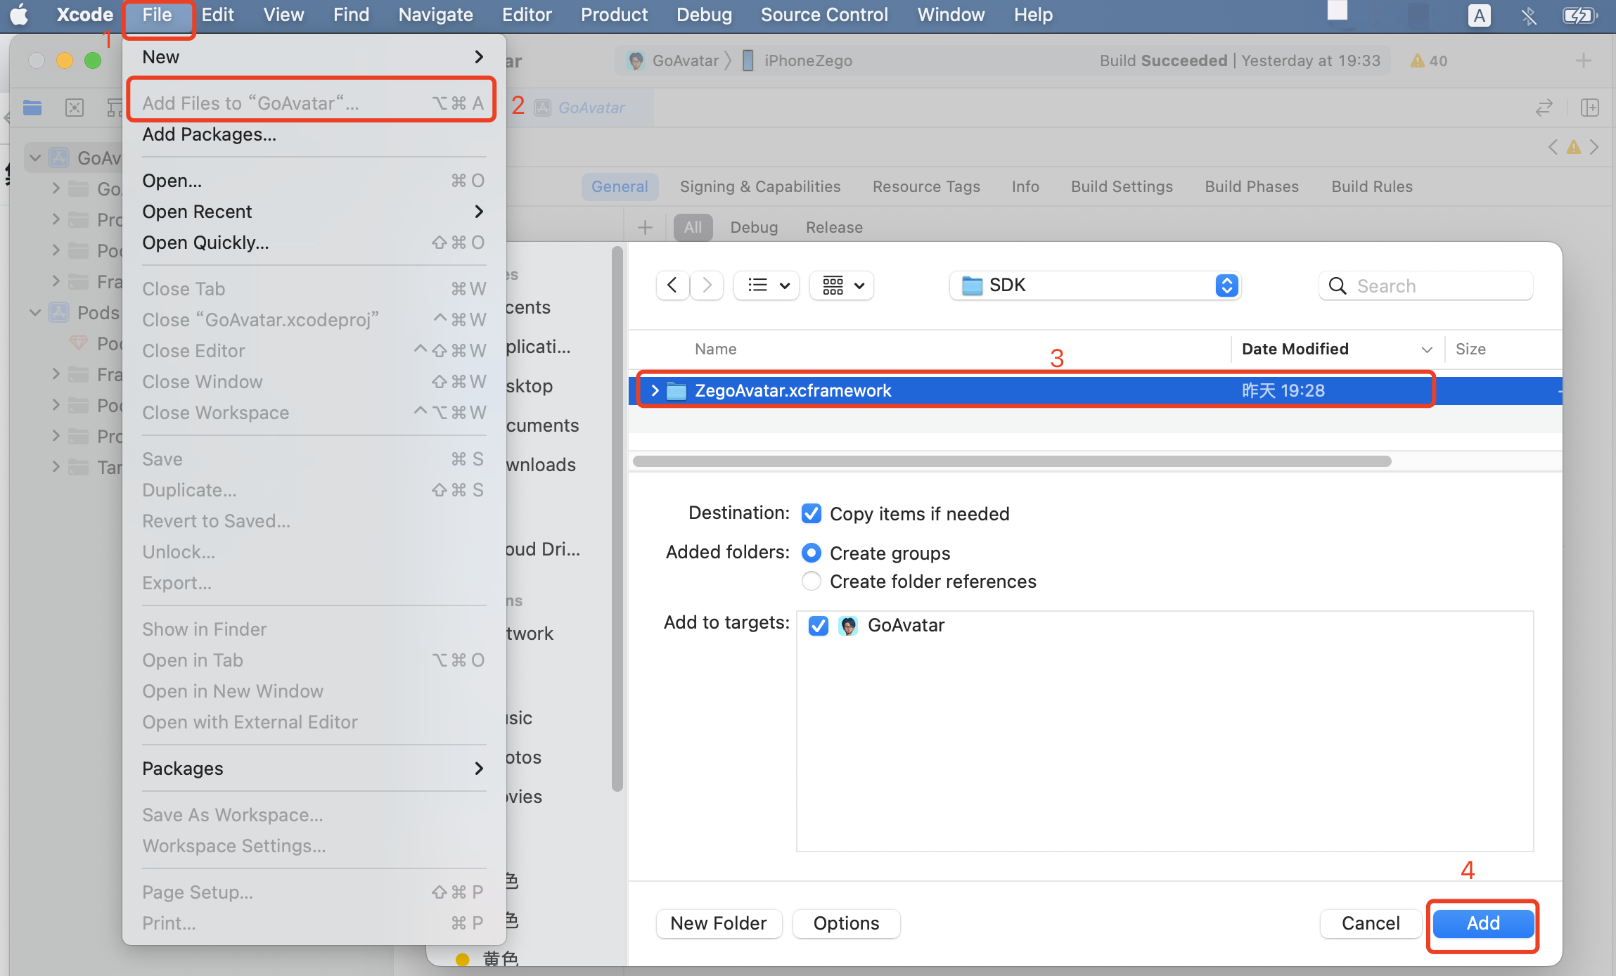The image size is (1616, 976).
Task: Click the yellow tag in sidebar
Action: click(462, 959)
